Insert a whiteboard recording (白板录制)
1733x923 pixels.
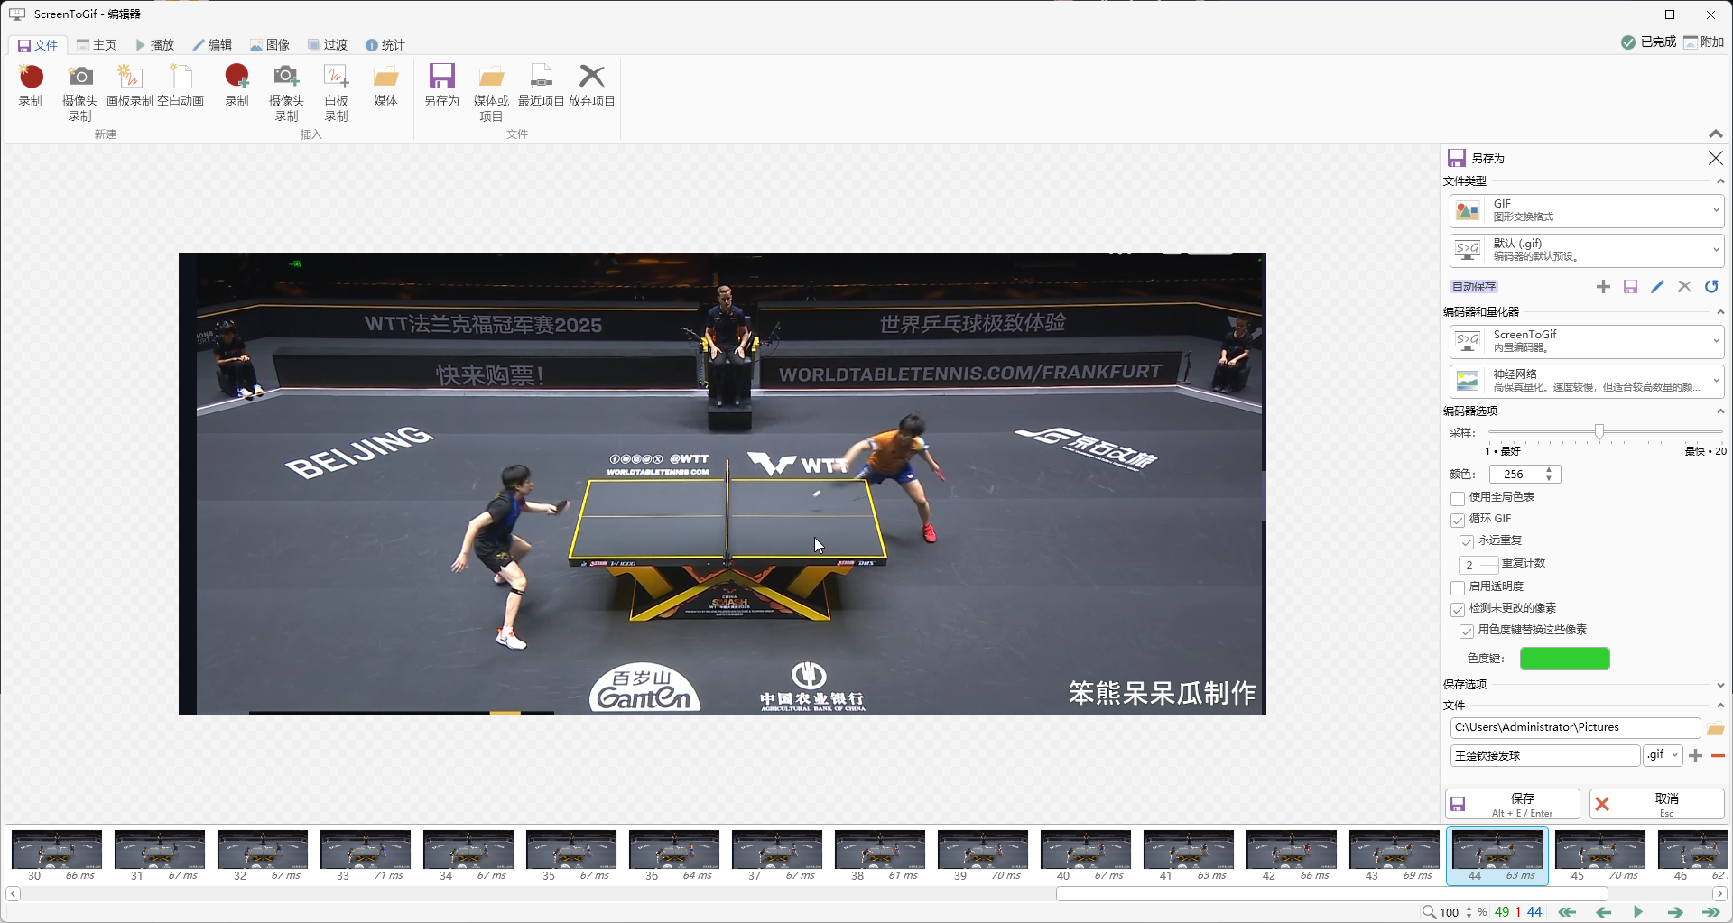coord(336,78)
